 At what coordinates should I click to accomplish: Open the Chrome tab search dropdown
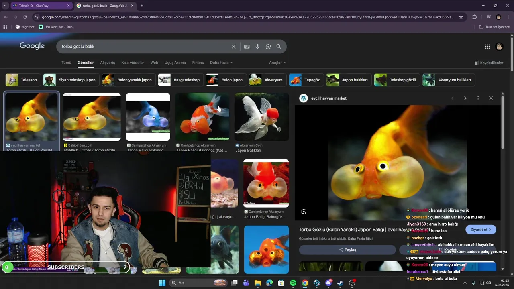[x=5, y=6]
